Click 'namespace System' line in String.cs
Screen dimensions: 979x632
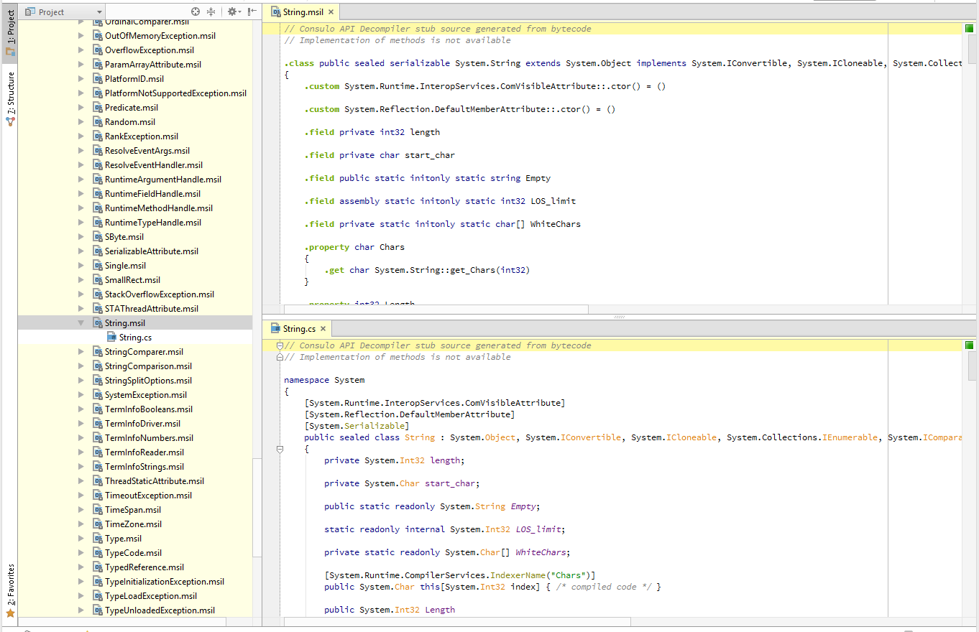(324, 380)
